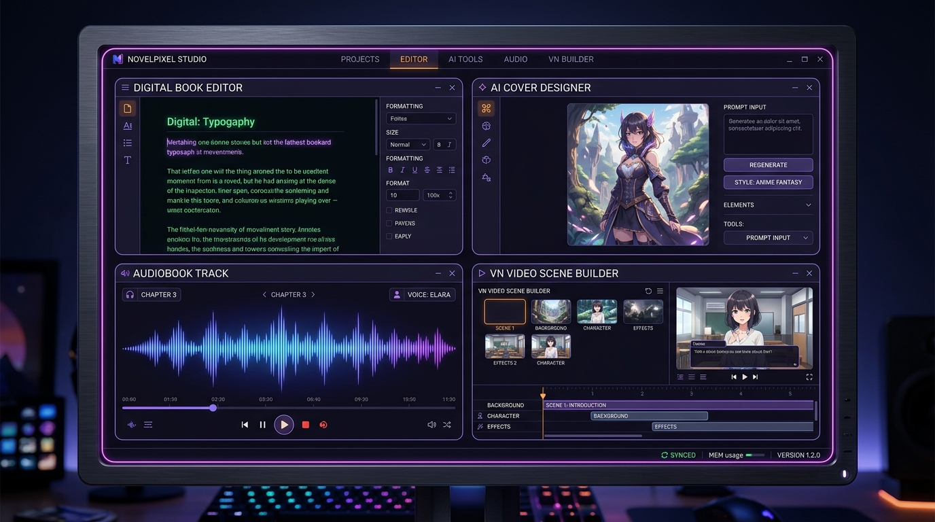Play the audiobook track
Image resolution: width=935 pixels, height=522 pixels.
pyautogui.click(x=284, y=425)
